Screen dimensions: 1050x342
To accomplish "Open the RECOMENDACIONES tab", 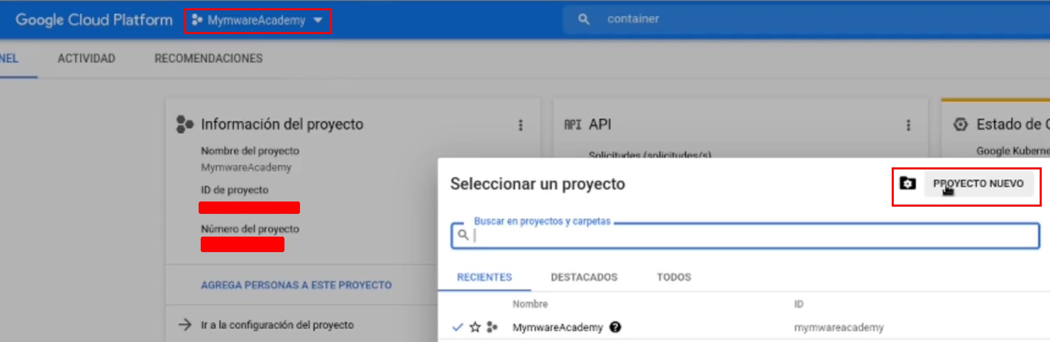I will [x=208, y=58].
